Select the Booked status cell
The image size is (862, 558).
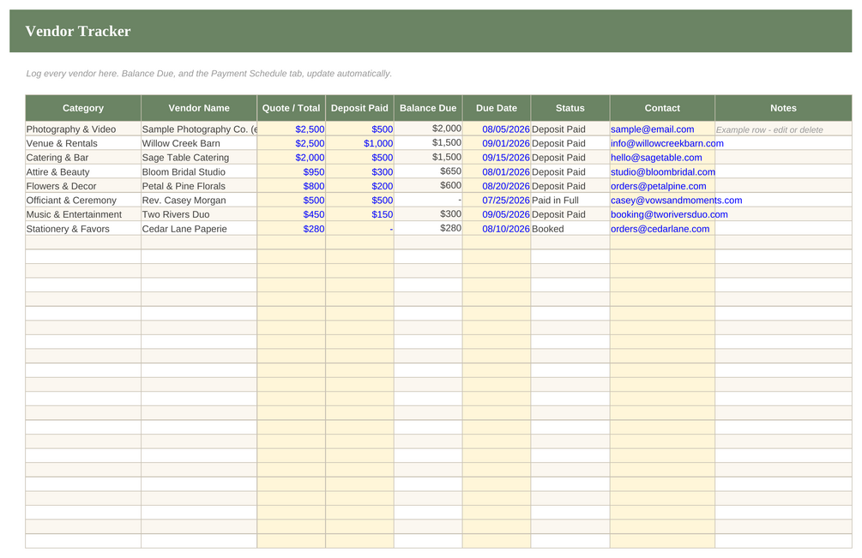click(570, 229)
